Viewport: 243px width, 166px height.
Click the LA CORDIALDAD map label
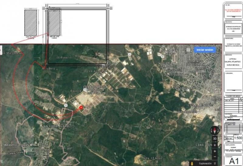[x=56, y=126]
